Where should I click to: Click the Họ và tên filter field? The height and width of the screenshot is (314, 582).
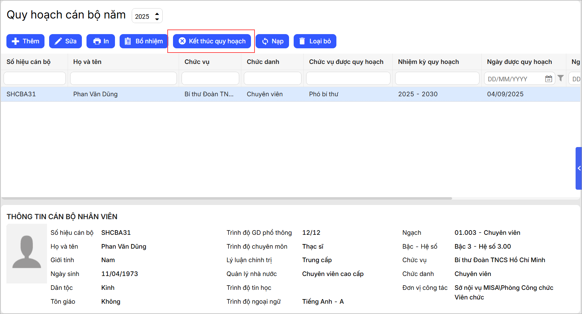pos(124,78)
